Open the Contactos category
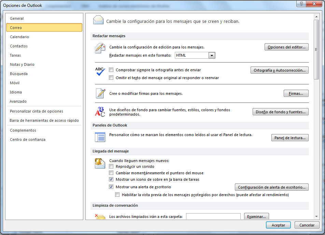The height and width of the screenshot is (235, 325). (x=44, y=46)
